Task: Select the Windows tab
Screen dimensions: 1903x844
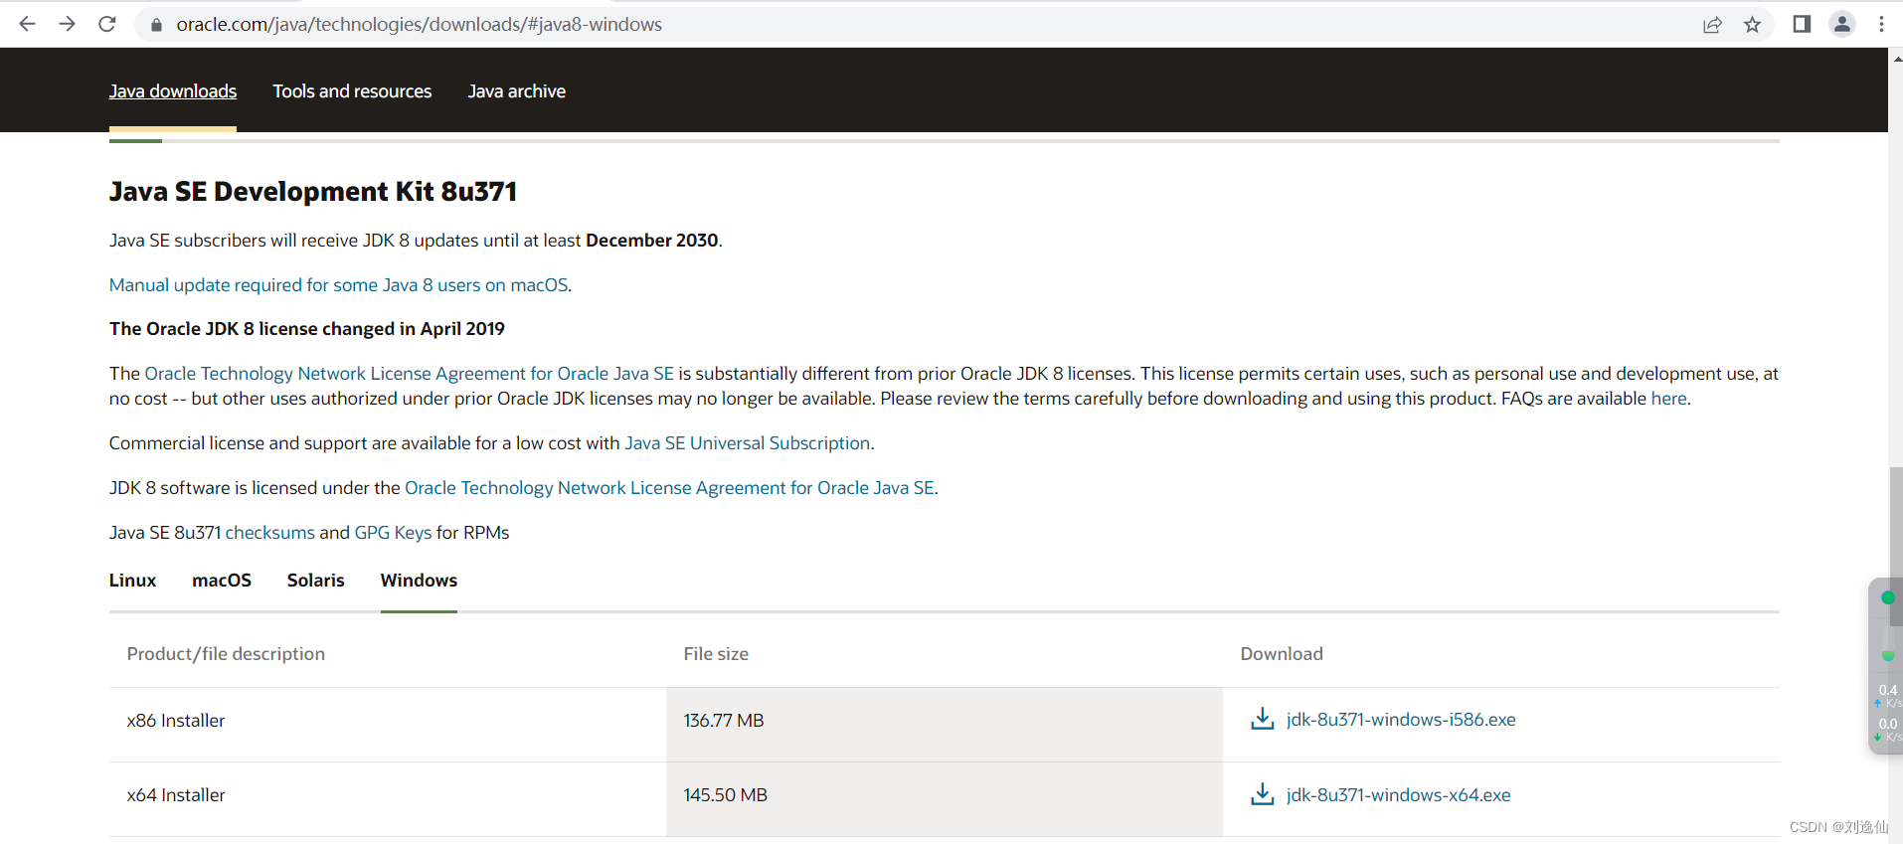Action: 419,581
